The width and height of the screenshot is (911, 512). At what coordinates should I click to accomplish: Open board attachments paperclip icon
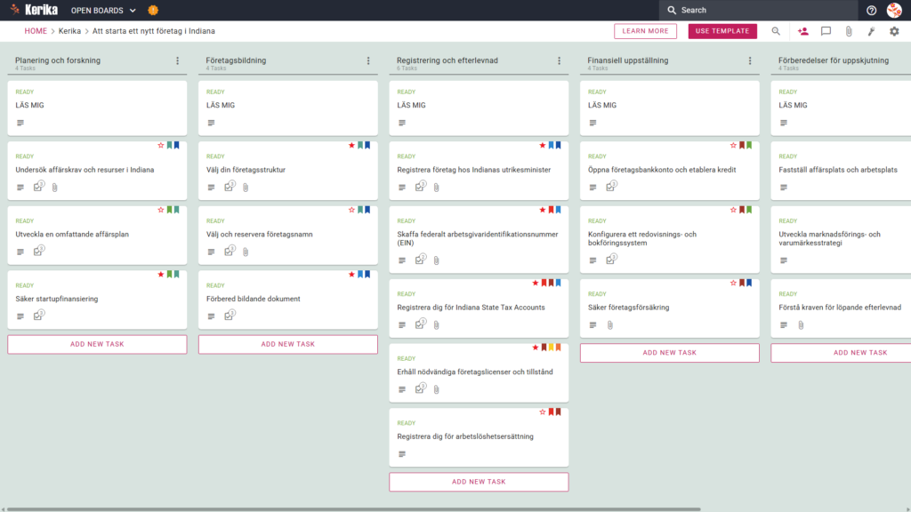click(849, 31)
